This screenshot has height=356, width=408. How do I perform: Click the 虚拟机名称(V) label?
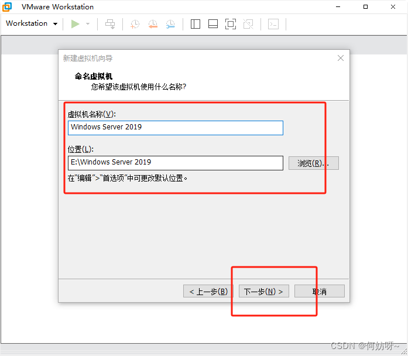[91, 114]
